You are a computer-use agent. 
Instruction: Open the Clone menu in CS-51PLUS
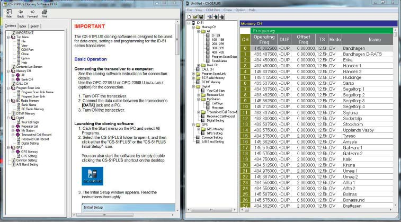pyautogui.click(x=228, y=10)
